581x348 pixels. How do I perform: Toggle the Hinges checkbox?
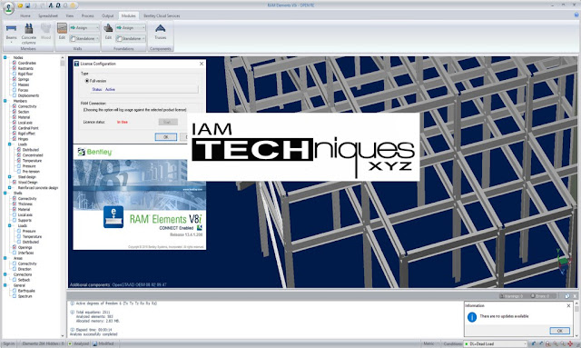pos(15,139)
